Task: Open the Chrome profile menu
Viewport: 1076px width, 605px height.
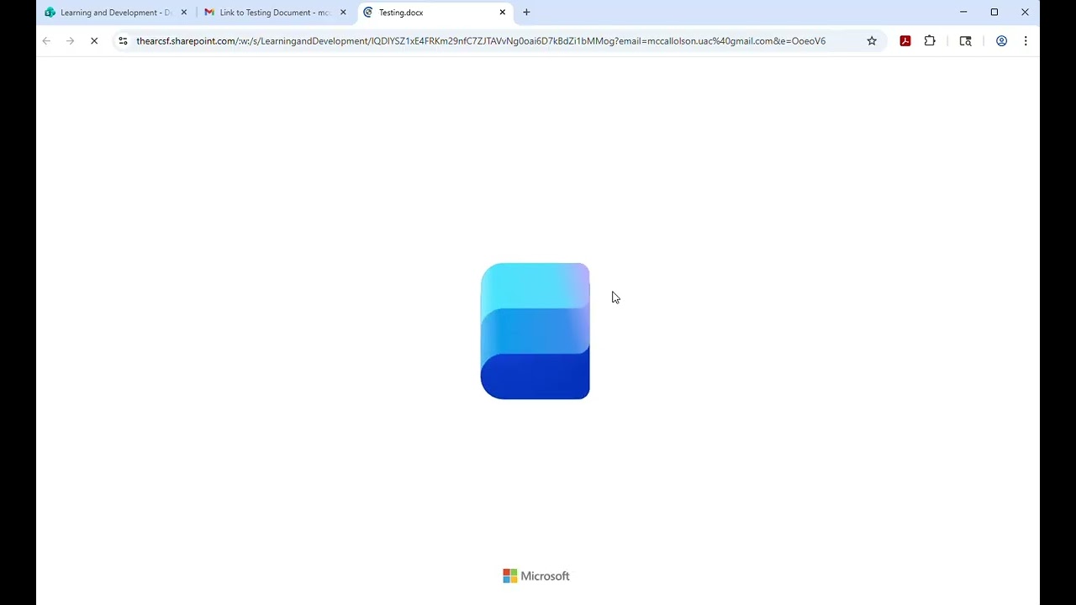Action: tap(1001, 40)
